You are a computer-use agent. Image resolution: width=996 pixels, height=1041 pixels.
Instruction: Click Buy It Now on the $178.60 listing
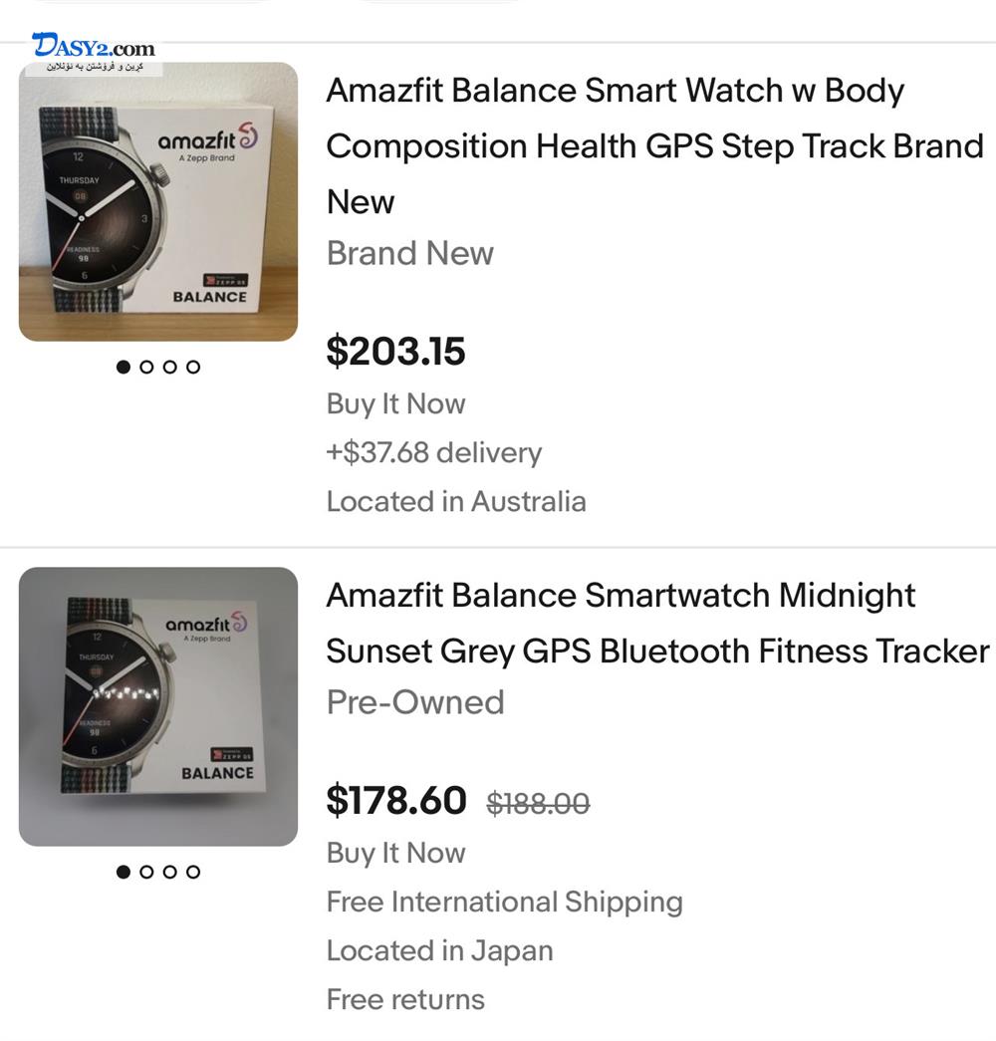click(x=395, y=853)
